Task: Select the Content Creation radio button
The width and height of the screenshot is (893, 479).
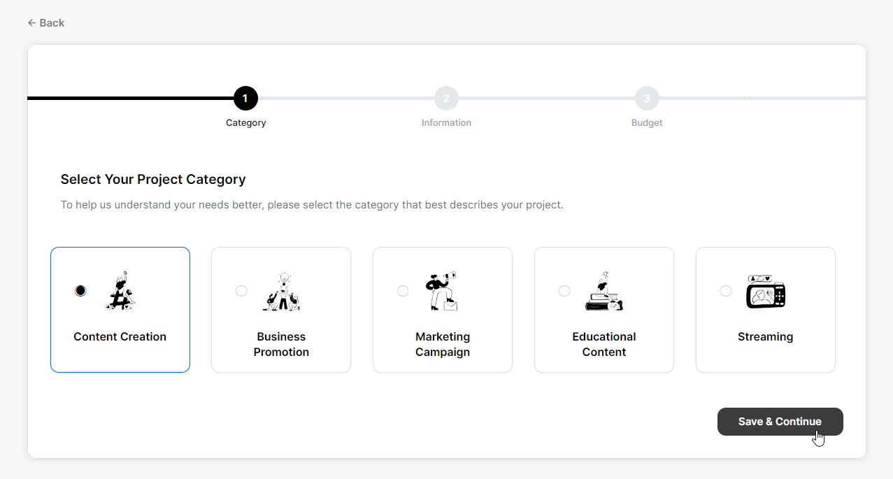Action: tap(80, 291)
